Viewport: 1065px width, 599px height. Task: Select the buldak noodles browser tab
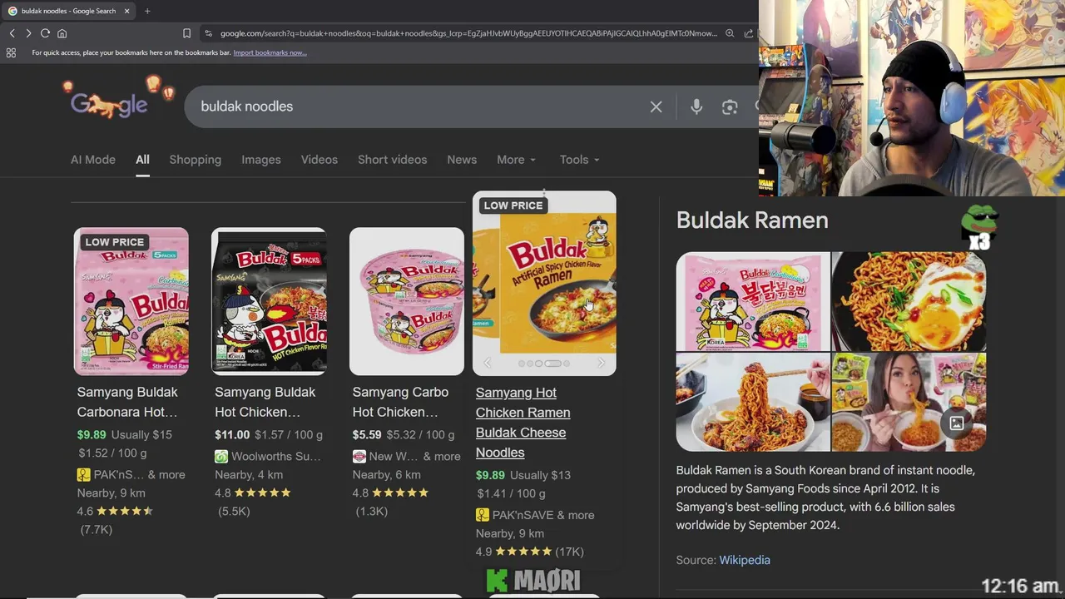tap(69, 11)
